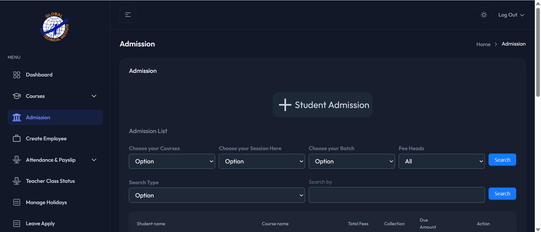Click the Manage Holidays list icon
The width and height of the screenshot is (541, 232).
17,202
